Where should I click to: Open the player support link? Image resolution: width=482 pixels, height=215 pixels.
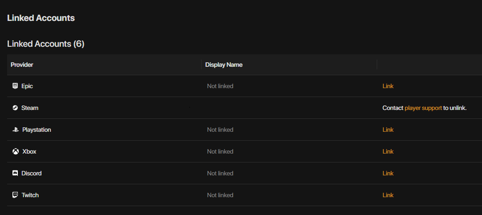(423, 108)
